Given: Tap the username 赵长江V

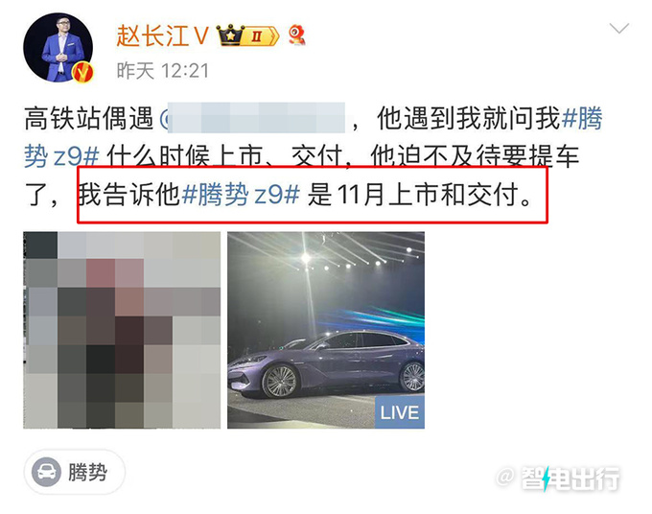Looking at the screenshot, I should pos(162,35).
